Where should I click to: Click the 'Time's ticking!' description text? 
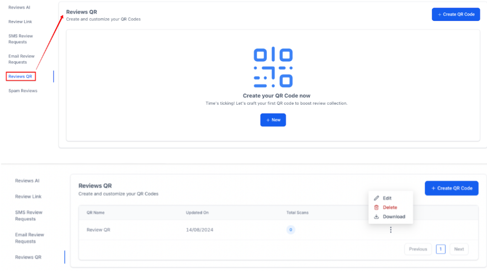click(x=276, y=103)
